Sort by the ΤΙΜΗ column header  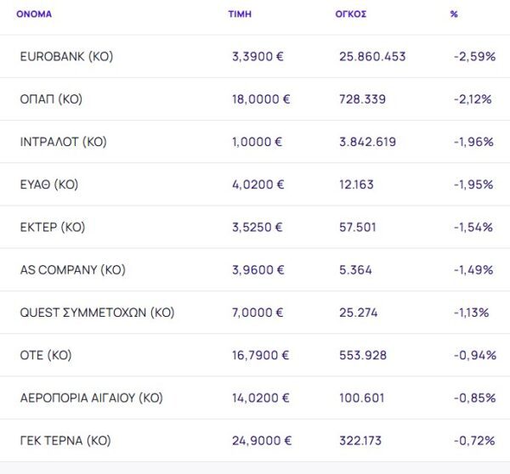coord(240,14)
